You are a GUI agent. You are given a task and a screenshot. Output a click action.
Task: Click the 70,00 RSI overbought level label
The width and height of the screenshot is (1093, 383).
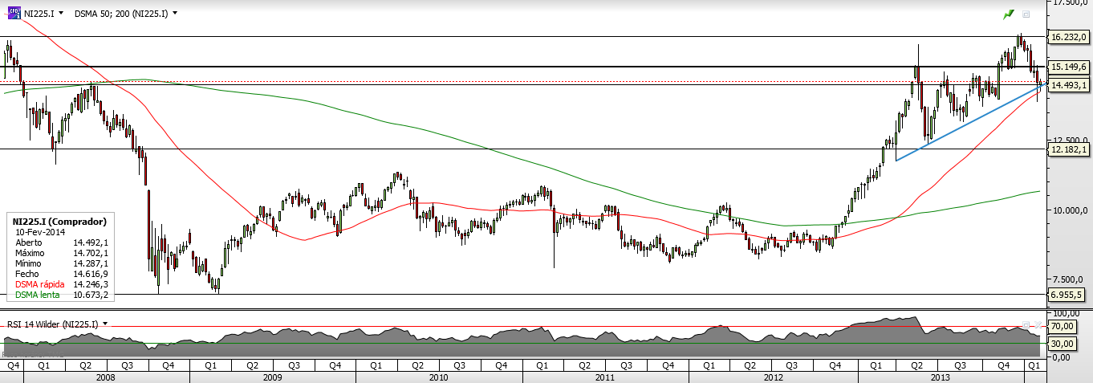coord(1063,327)
